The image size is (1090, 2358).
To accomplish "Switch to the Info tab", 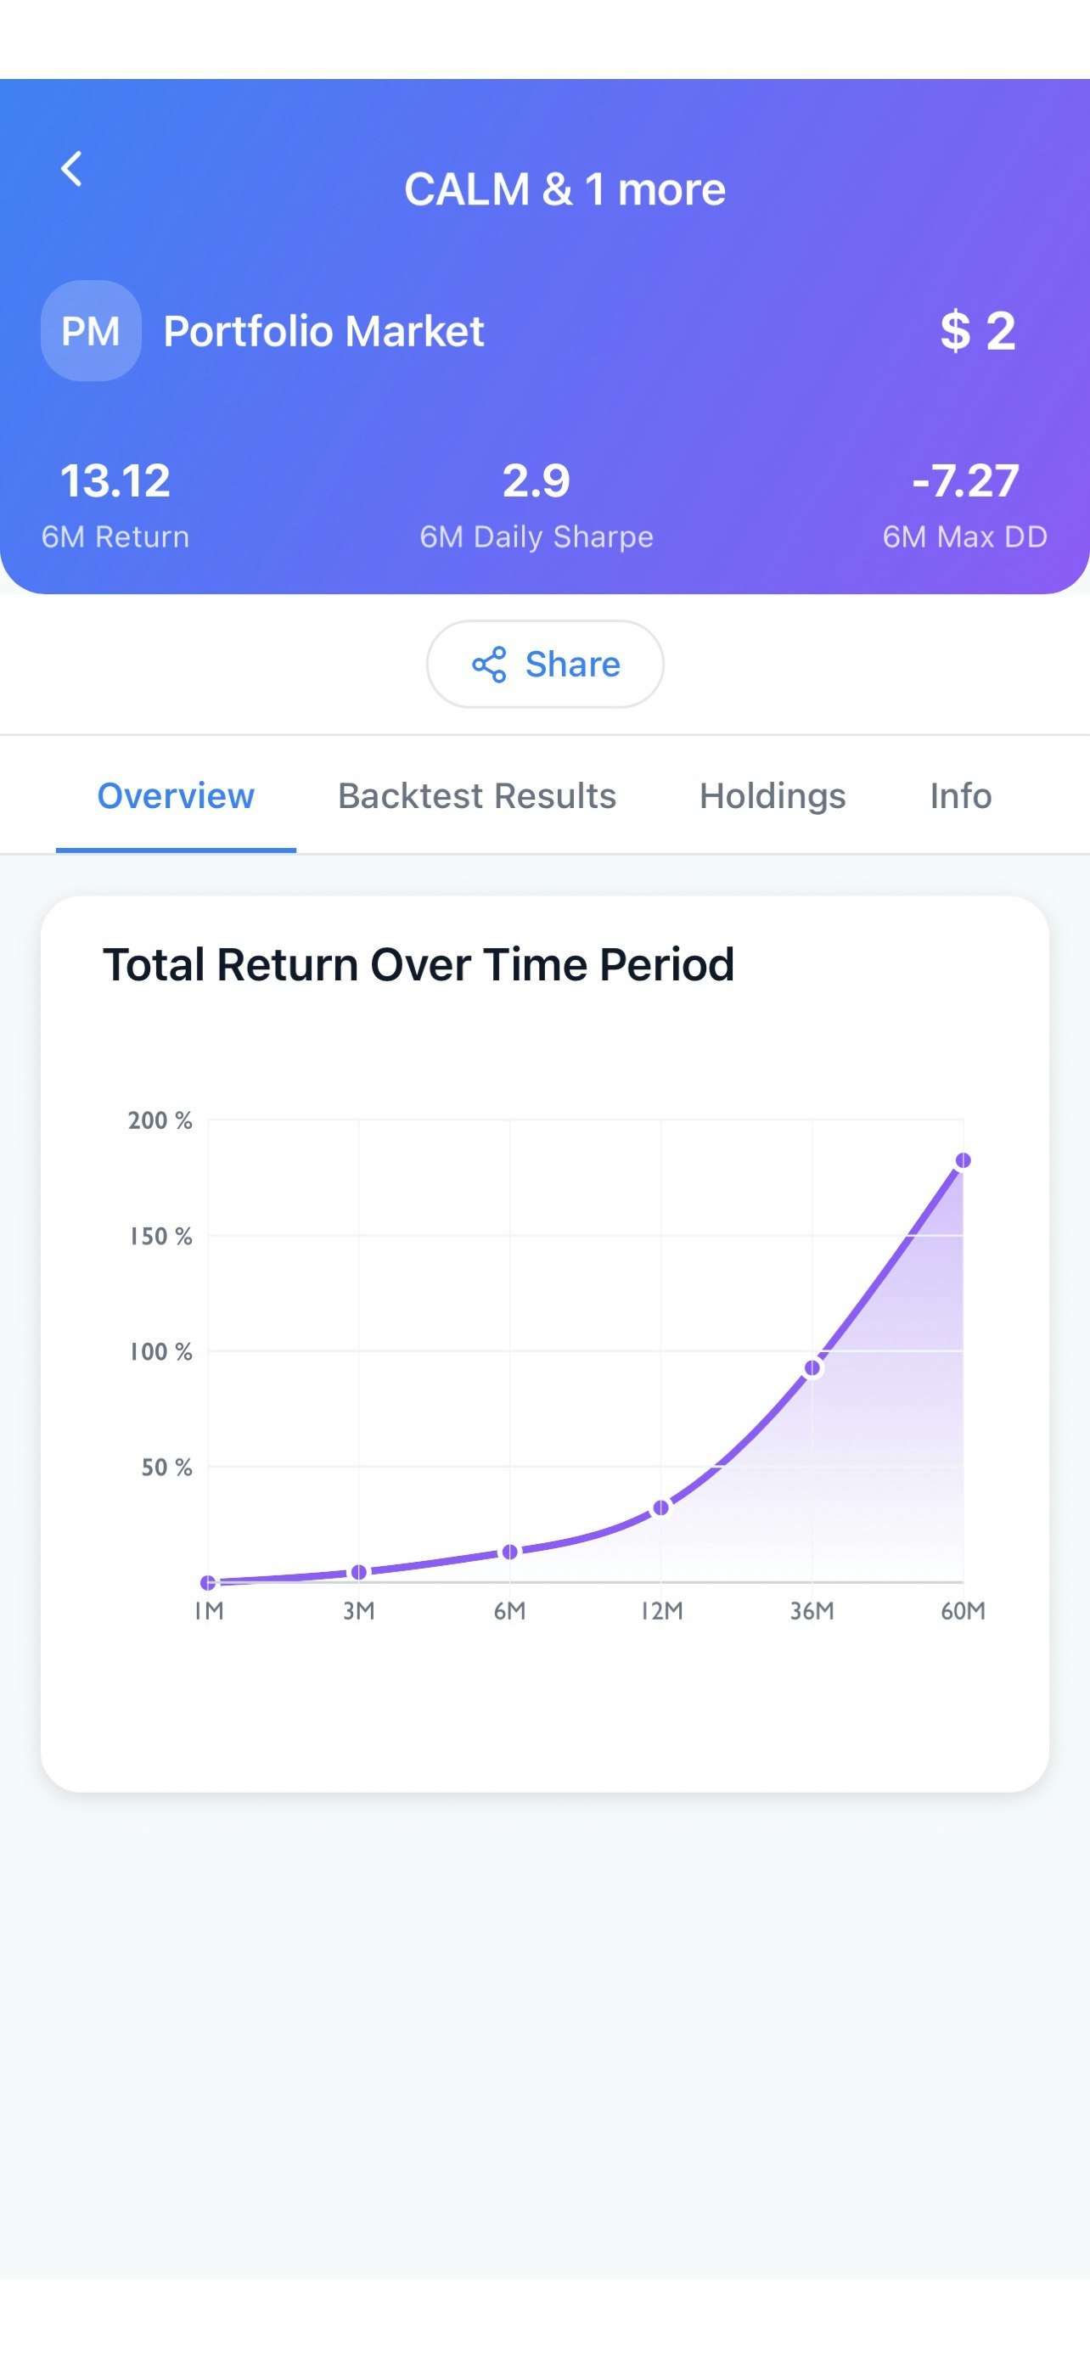I will click(x=959, y=795).
